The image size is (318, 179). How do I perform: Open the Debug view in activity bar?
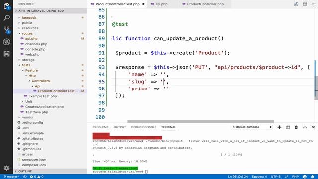point(6,42)
